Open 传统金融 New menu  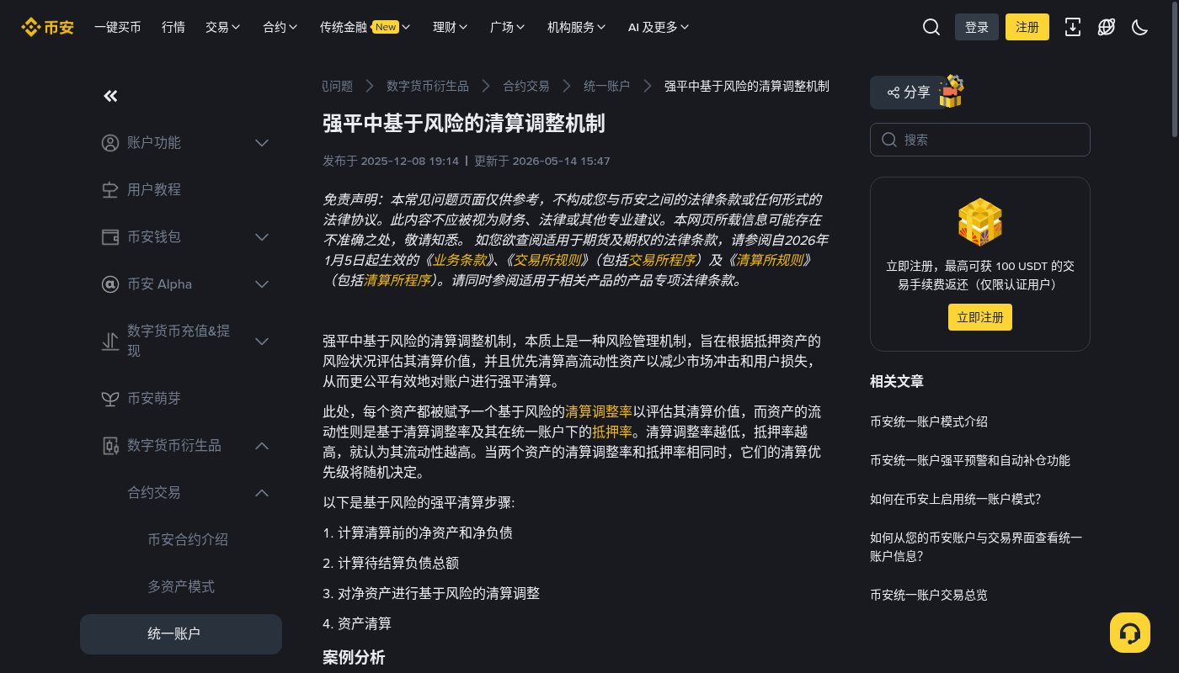[x=365, y=27]
